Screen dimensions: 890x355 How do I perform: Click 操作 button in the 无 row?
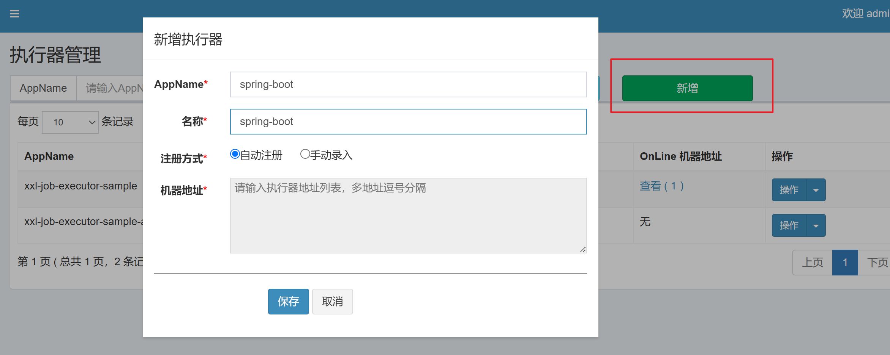[x=789, y=225]
